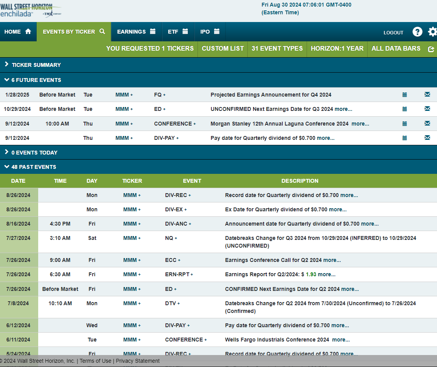Add Morgan Stanley conference to calendar icon
The height and width of the screenshot is (367, 437).
pos(405,124)
